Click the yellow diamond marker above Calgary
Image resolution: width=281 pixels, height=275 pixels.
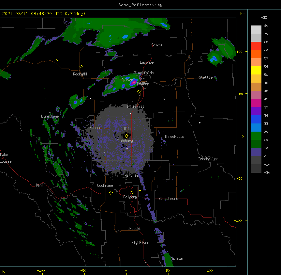(132, 192)
